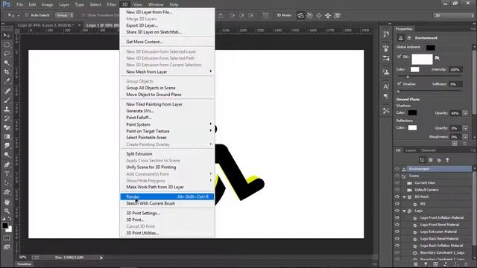Click Render in the 3D menu
Viewport: 477px width, 268px height.
coord(167,197)
